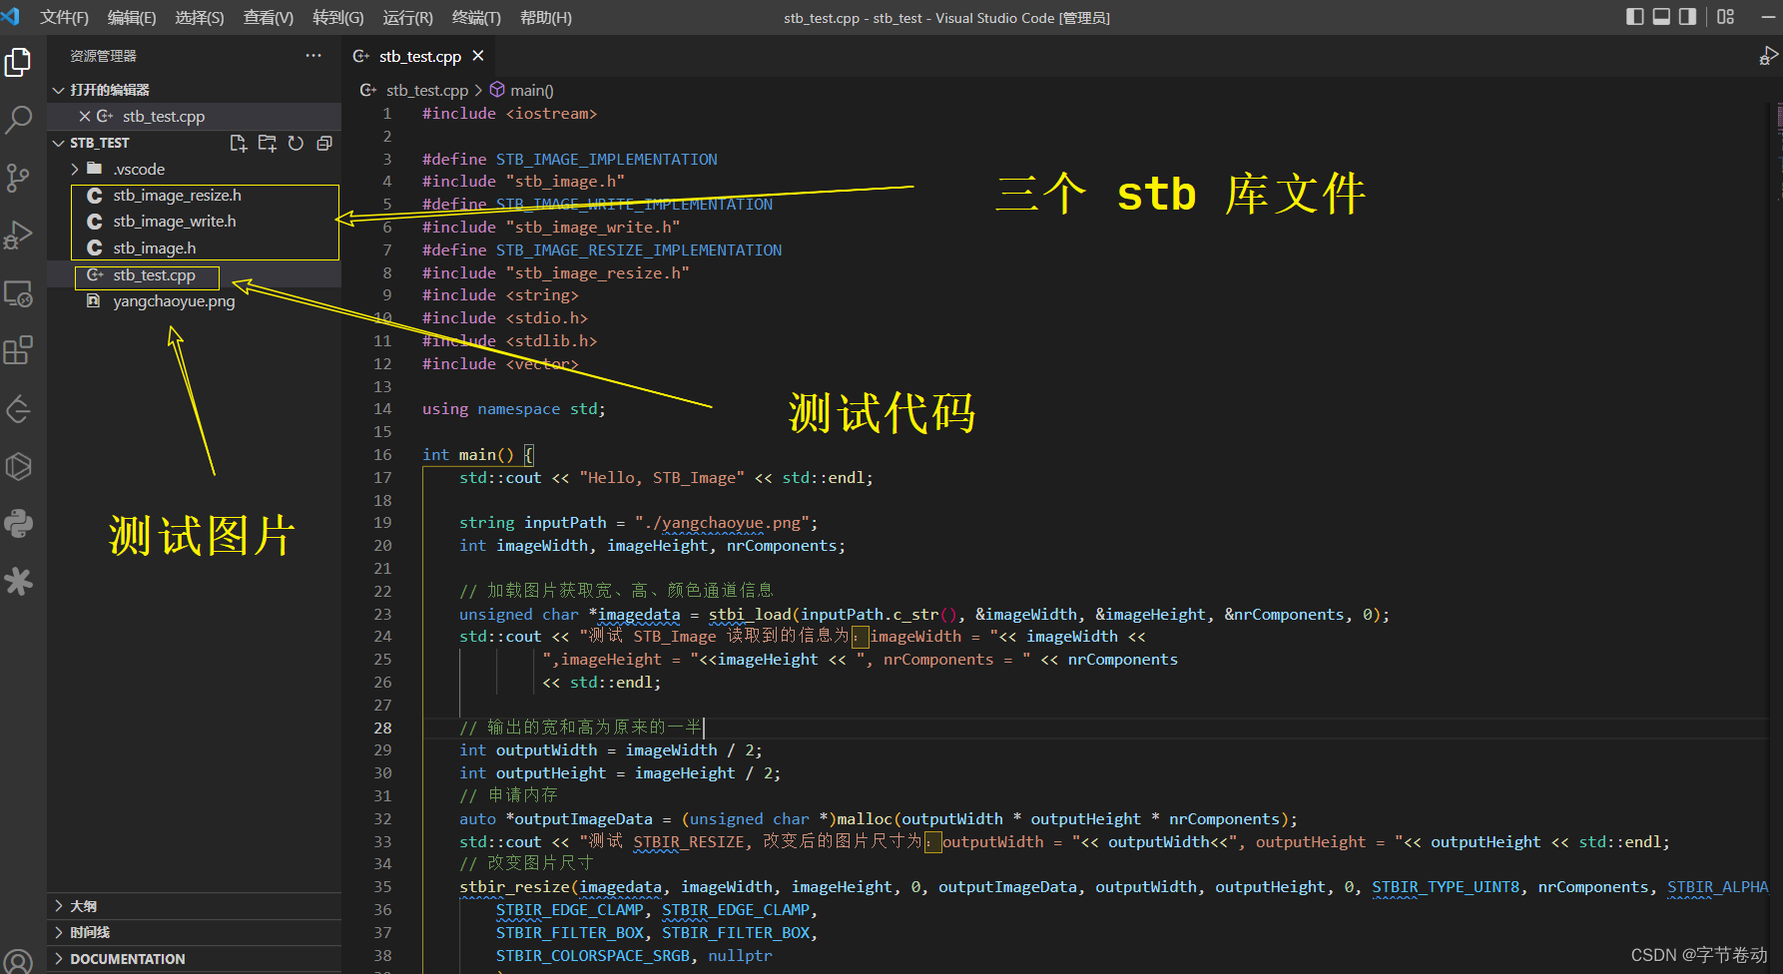
Task: Toggle secondary side bar layout button
Action: [x=1687, y=17]
